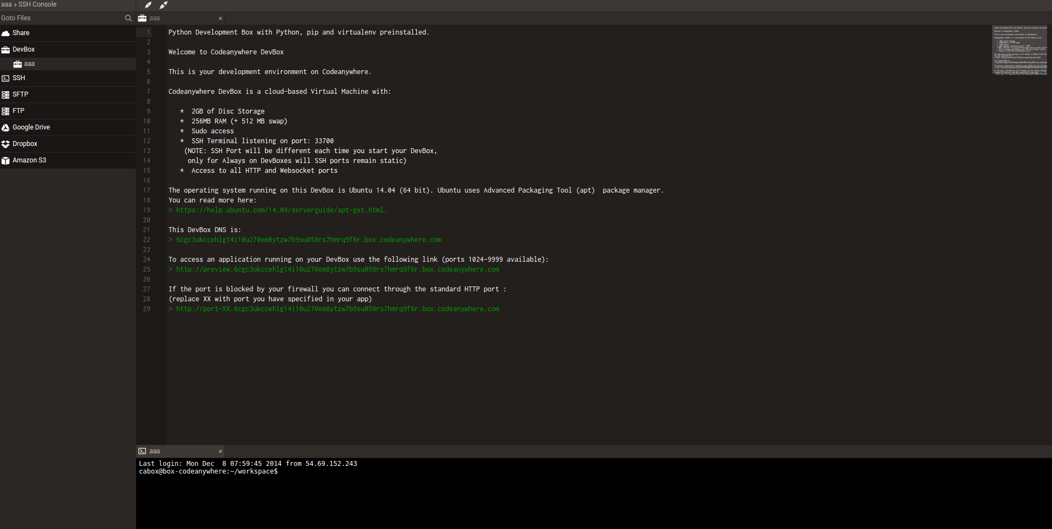
Task: Click the 'If the port is blocked by your firewall' line
Action: pyautogui.click(x=338, y=289)
